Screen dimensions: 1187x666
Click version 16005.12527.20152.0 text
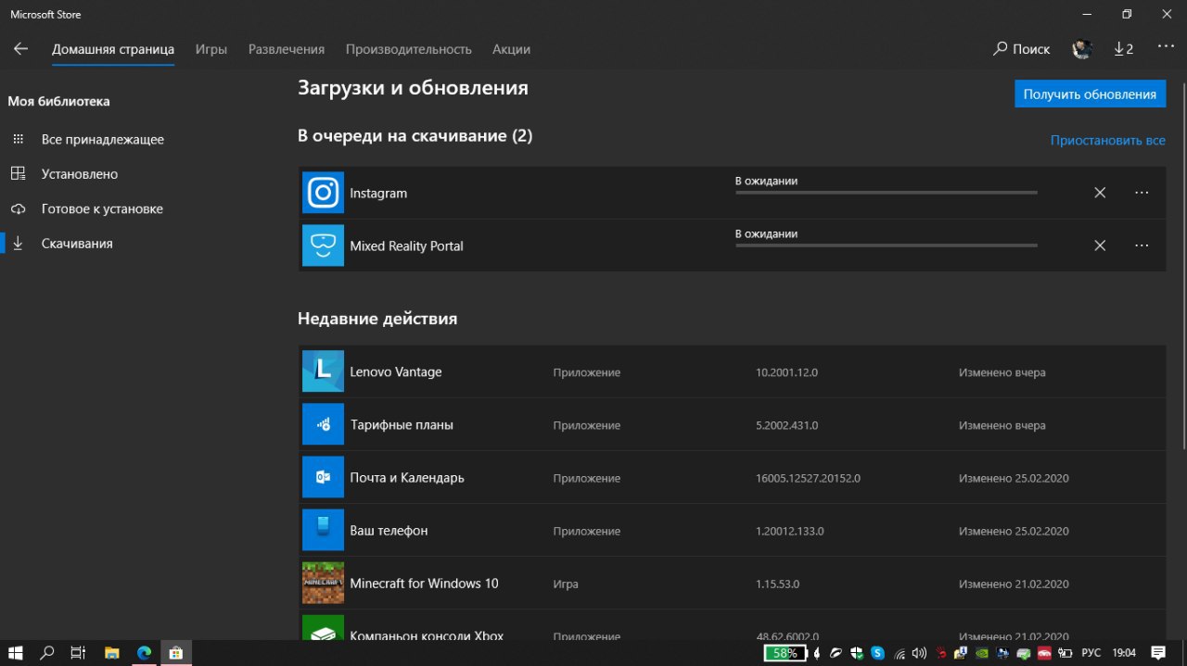pos(808,478)
